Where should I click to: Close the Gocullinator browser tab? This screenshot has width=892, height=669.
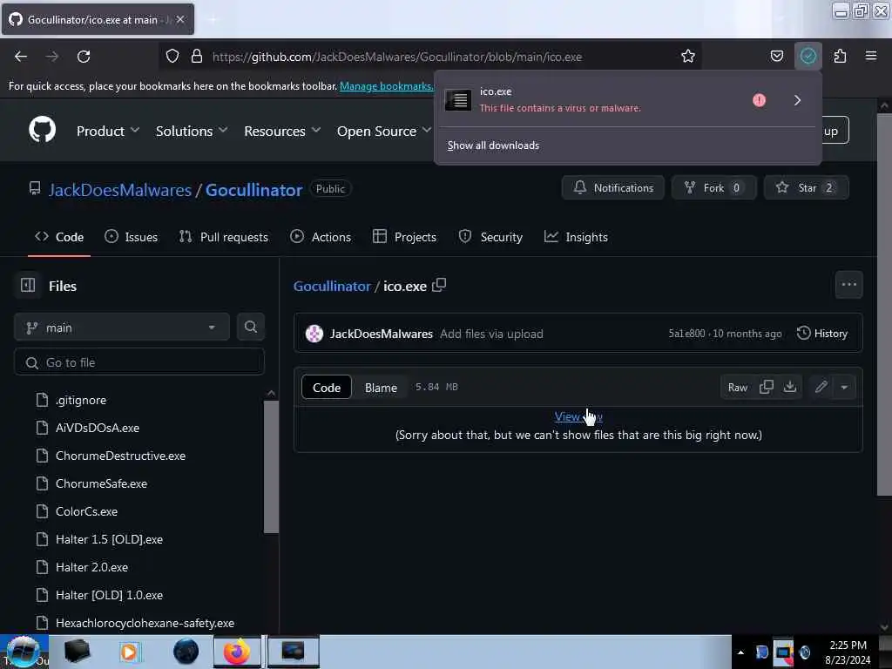point(180,19)
